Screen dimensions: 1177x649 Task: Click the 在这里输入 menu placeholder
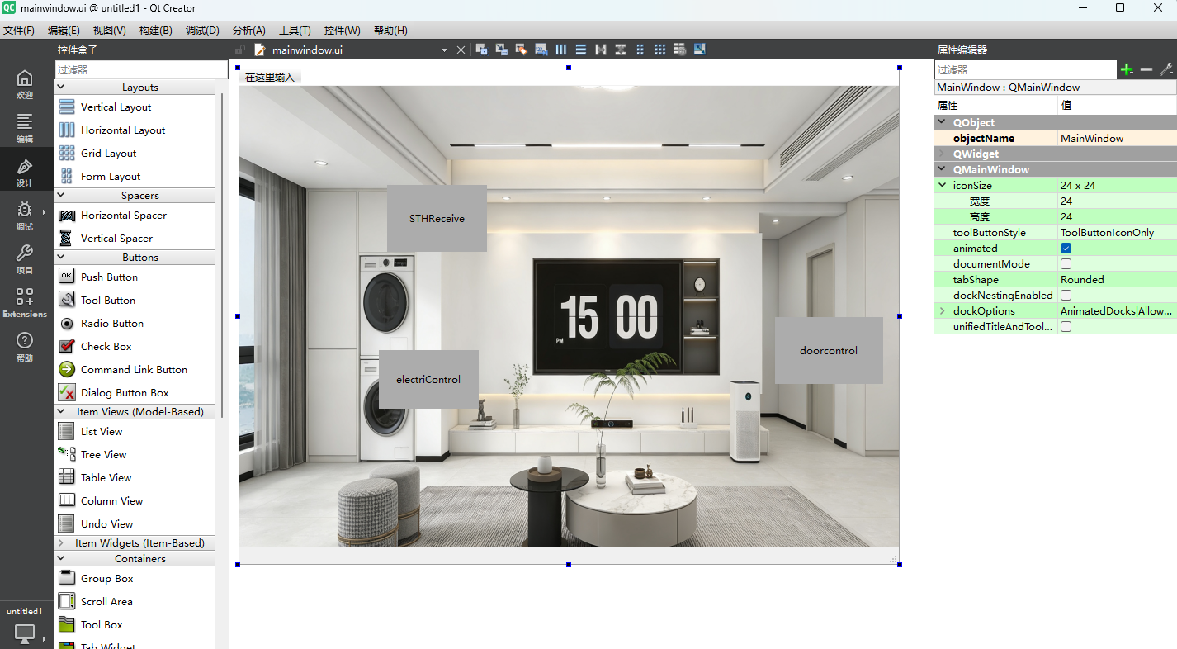tap(269, 78)
